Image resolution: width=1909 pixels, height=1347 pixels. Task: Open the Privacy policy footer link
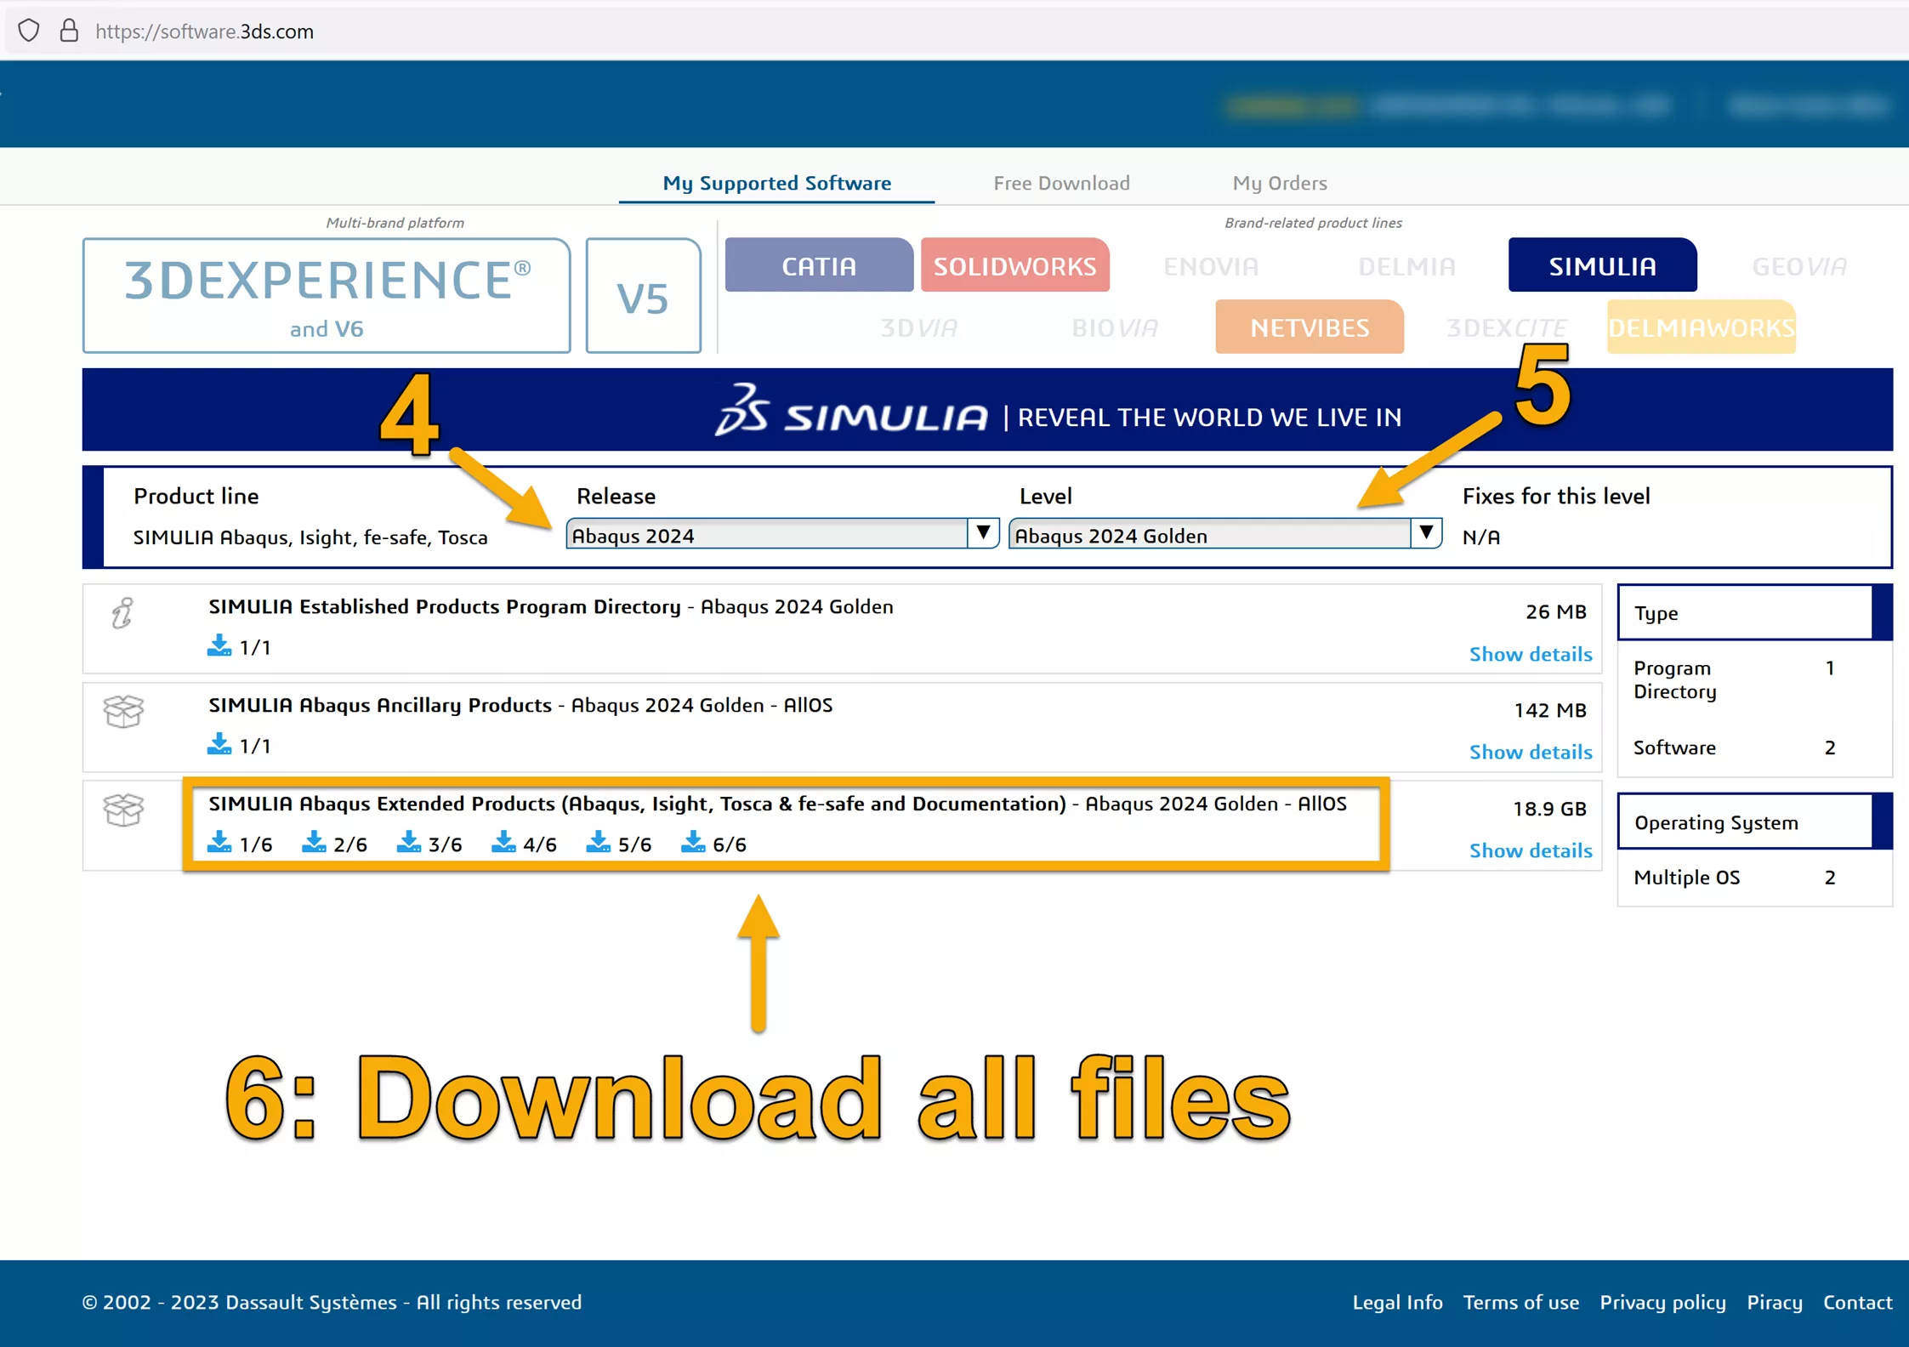(x=1662, y=1302)
